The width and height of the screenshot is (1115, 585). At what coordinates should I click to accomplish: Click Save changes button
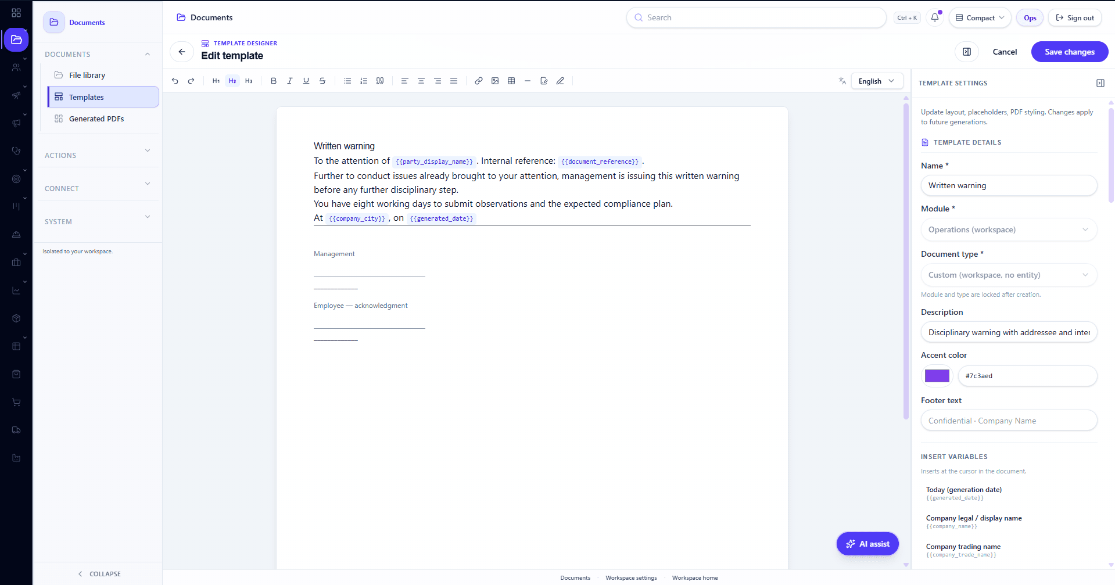[1069, 52]
